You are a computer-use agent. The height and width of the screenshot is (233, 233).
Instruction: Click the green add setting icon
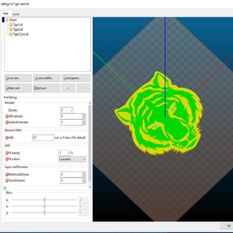pyautogui.click(x=5, y=188)
